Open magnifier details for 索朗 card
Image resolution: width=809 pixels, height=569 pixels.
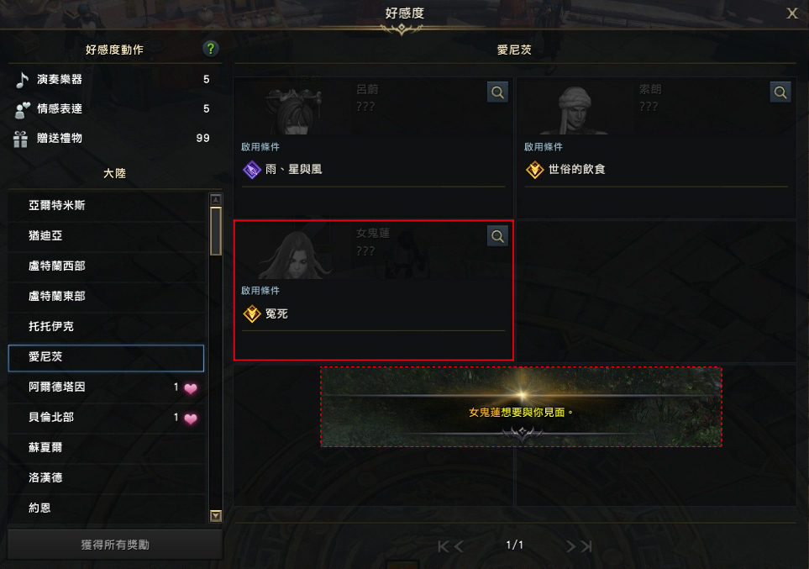tap(780, 92)
